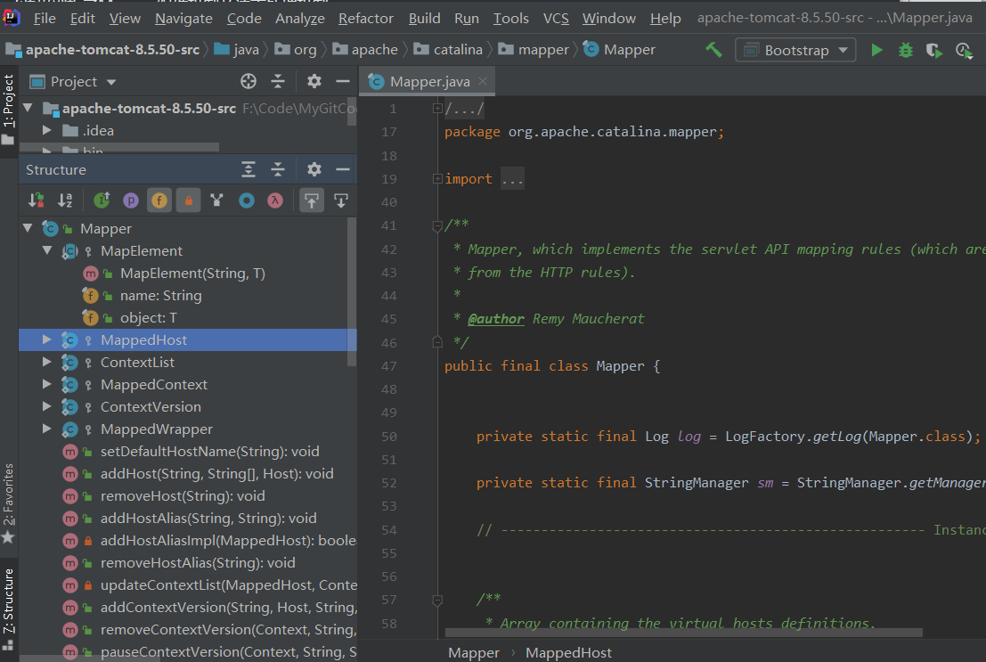This screenshot has width=986, height=662.
Task: Expand the folded license comment on line 1
Action: (437, 108)
